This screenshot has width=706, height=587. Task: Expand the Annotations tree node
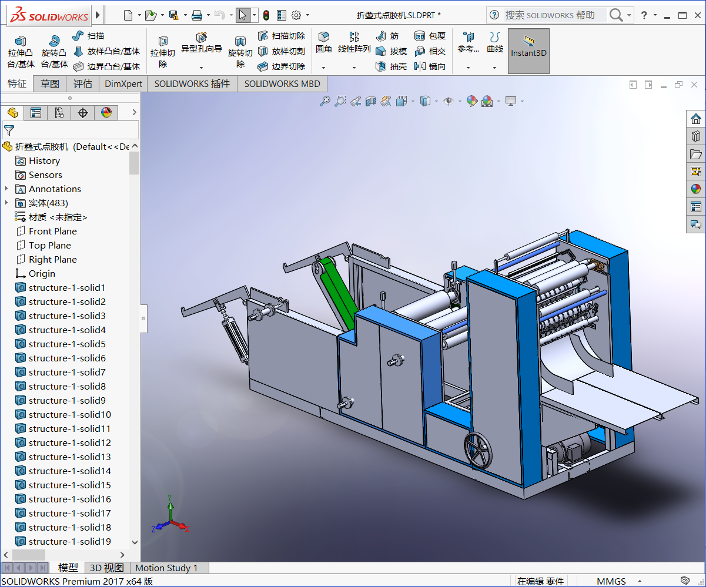6,189
